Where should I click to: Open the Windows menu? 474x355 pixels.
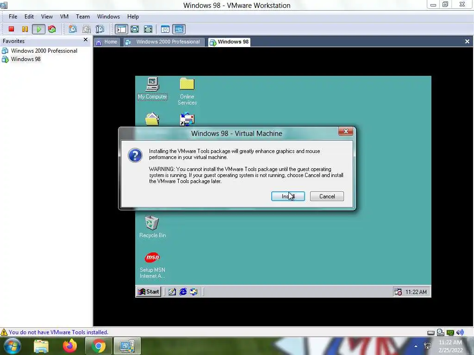tap(108, 17)
